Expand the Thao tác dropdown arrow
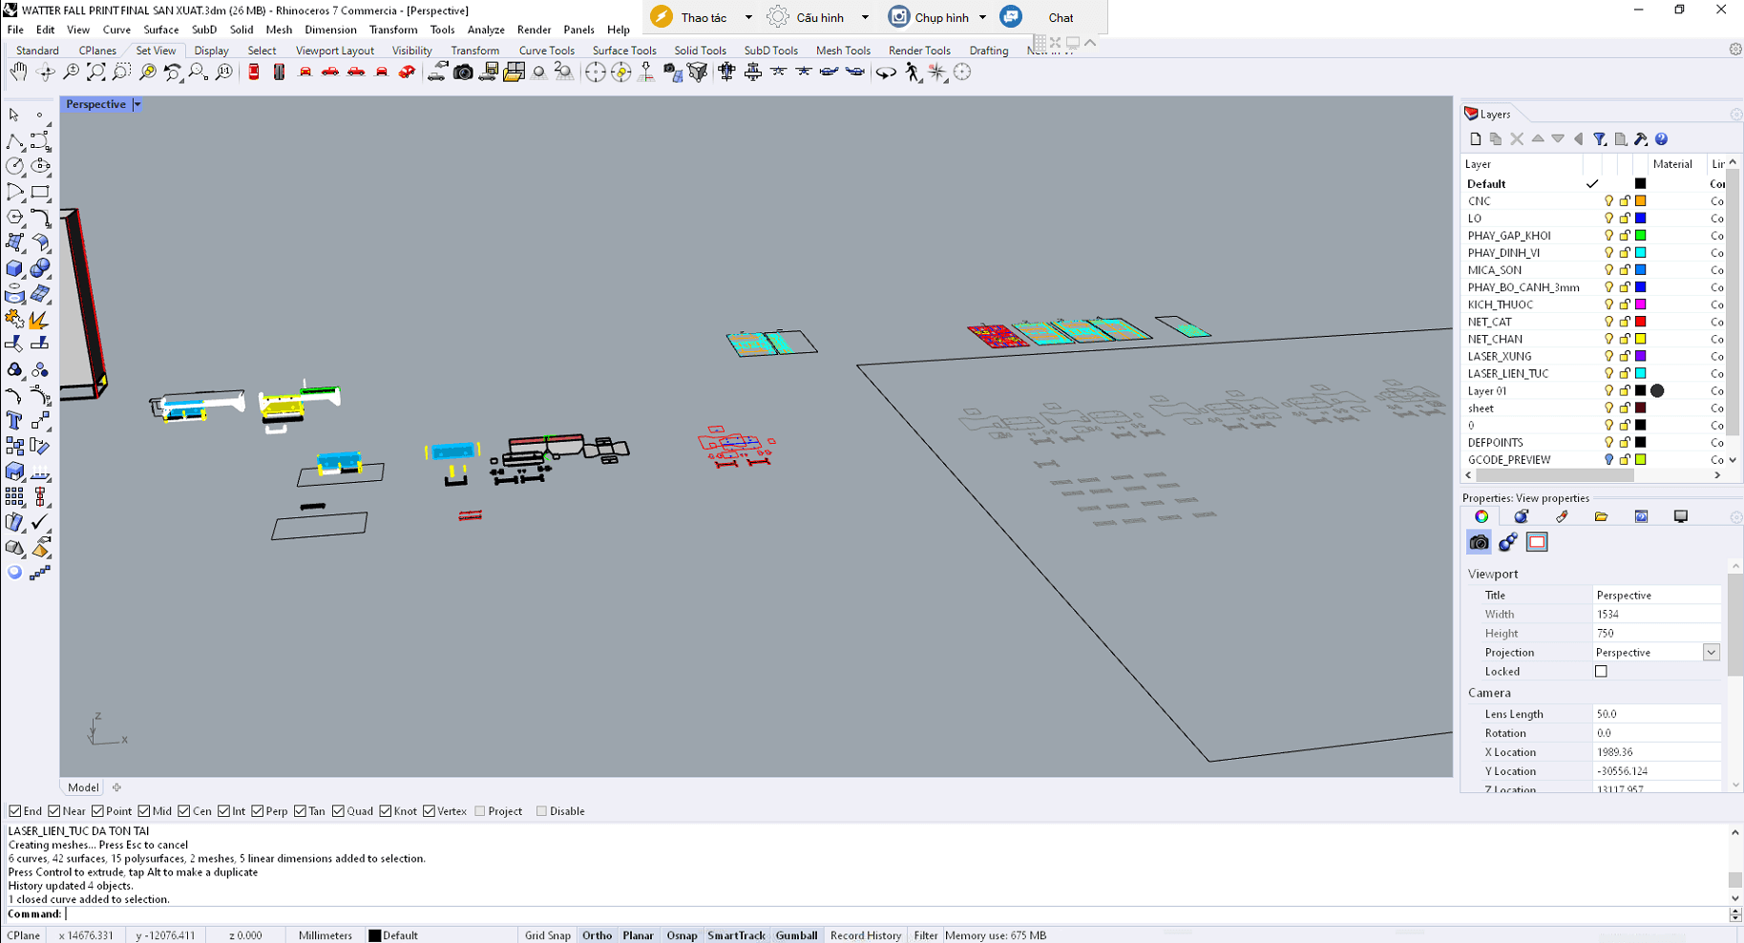Screen dimensions: 1744x943 (x=748, y=17)
